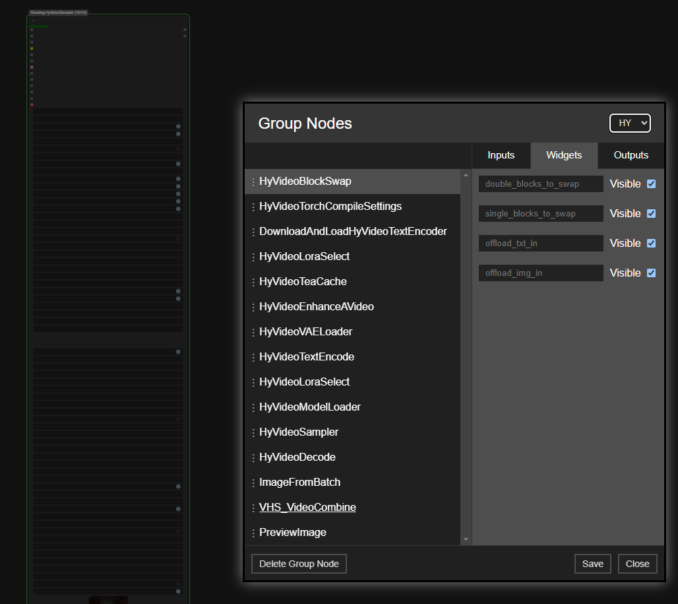Screen dimensions: 678x604
Task: Click drag handle beside HyVideoTeaCache
Action: pos(253,283)
